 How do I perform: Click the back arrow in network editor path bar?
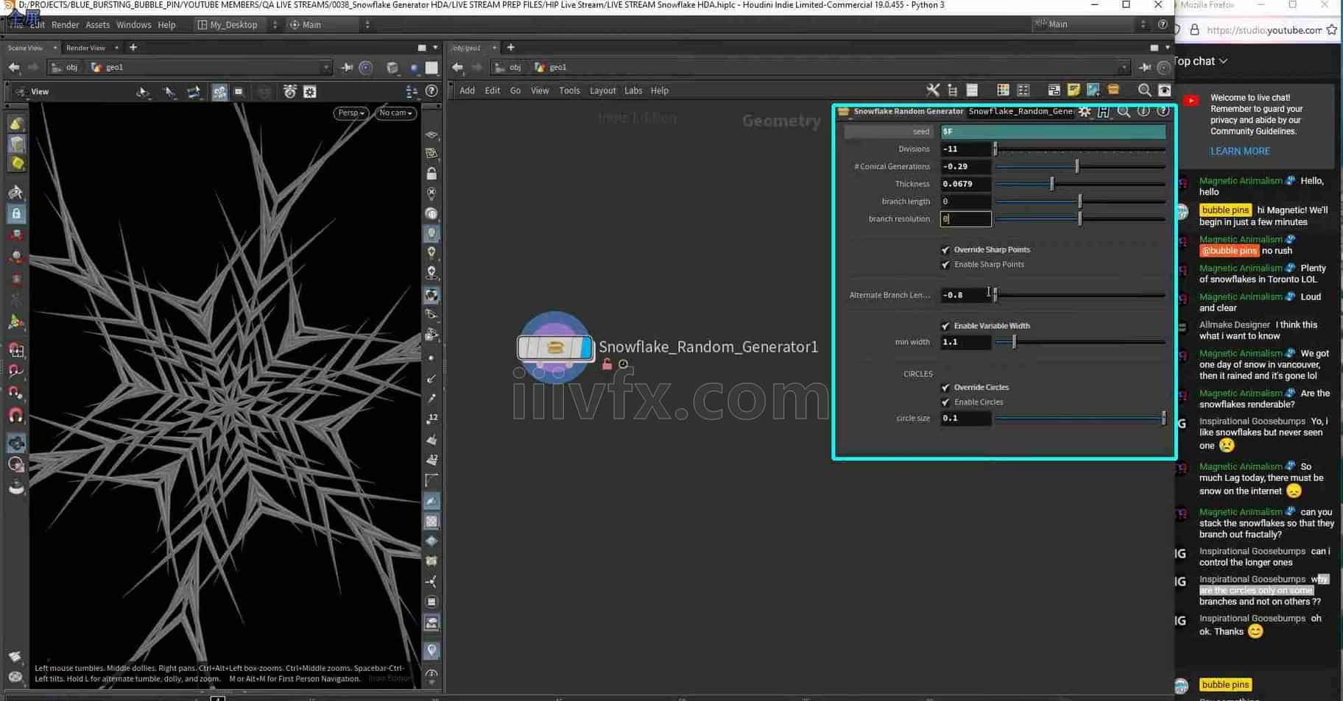(x=458, y=68)
